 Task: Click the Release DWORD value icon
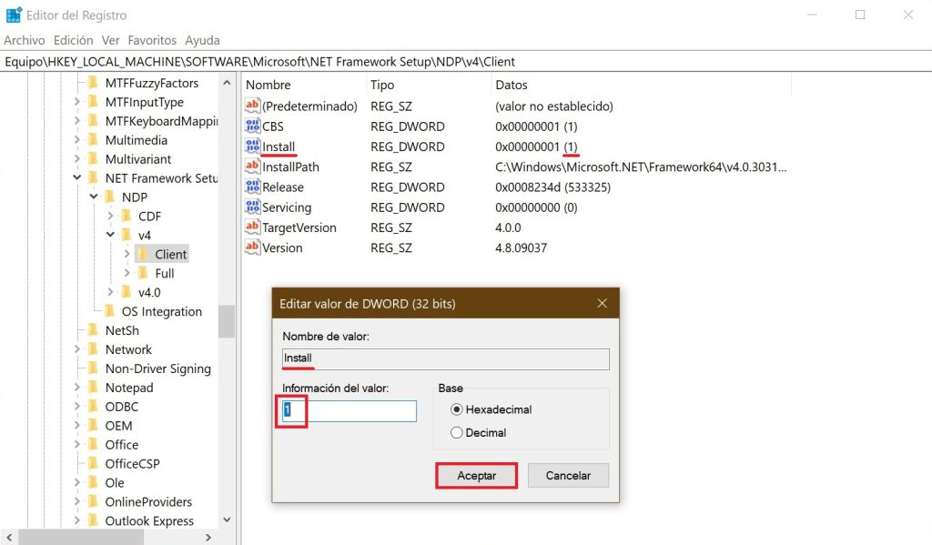coord(252,187)
